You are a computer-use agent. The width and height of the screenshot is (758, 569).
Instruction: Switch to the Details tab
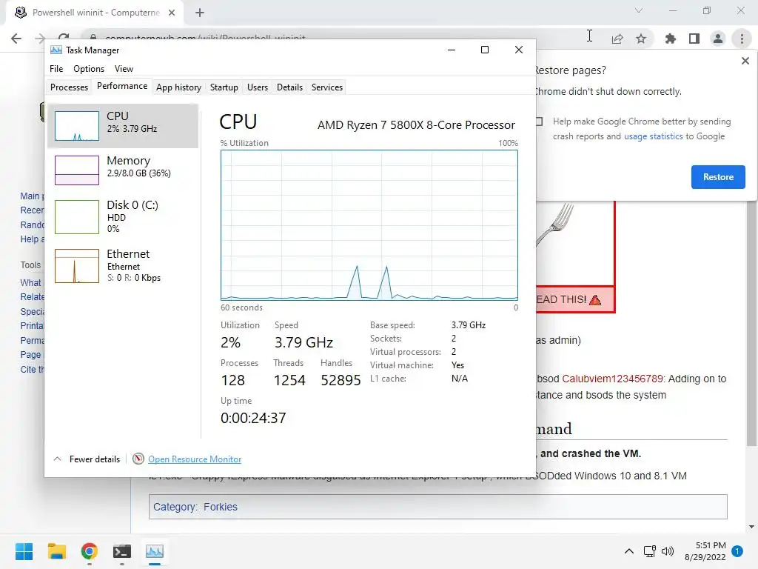[x=289, y=87]
